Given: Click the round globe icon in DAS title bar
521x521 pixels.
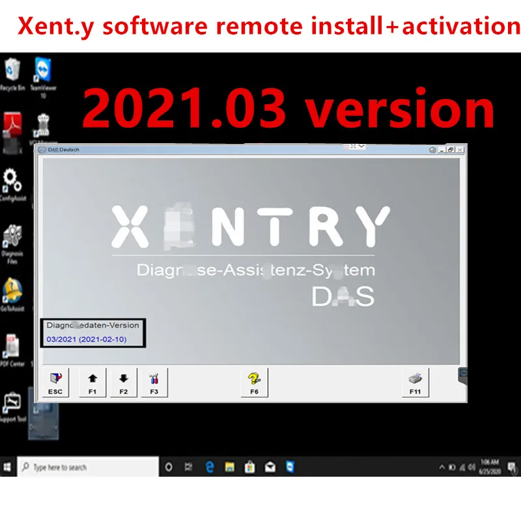Looking at the screenshot, I should pos(432,150).
